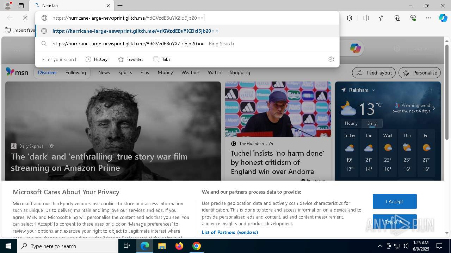Open Browser essentials heart icon

coord(413,18)
